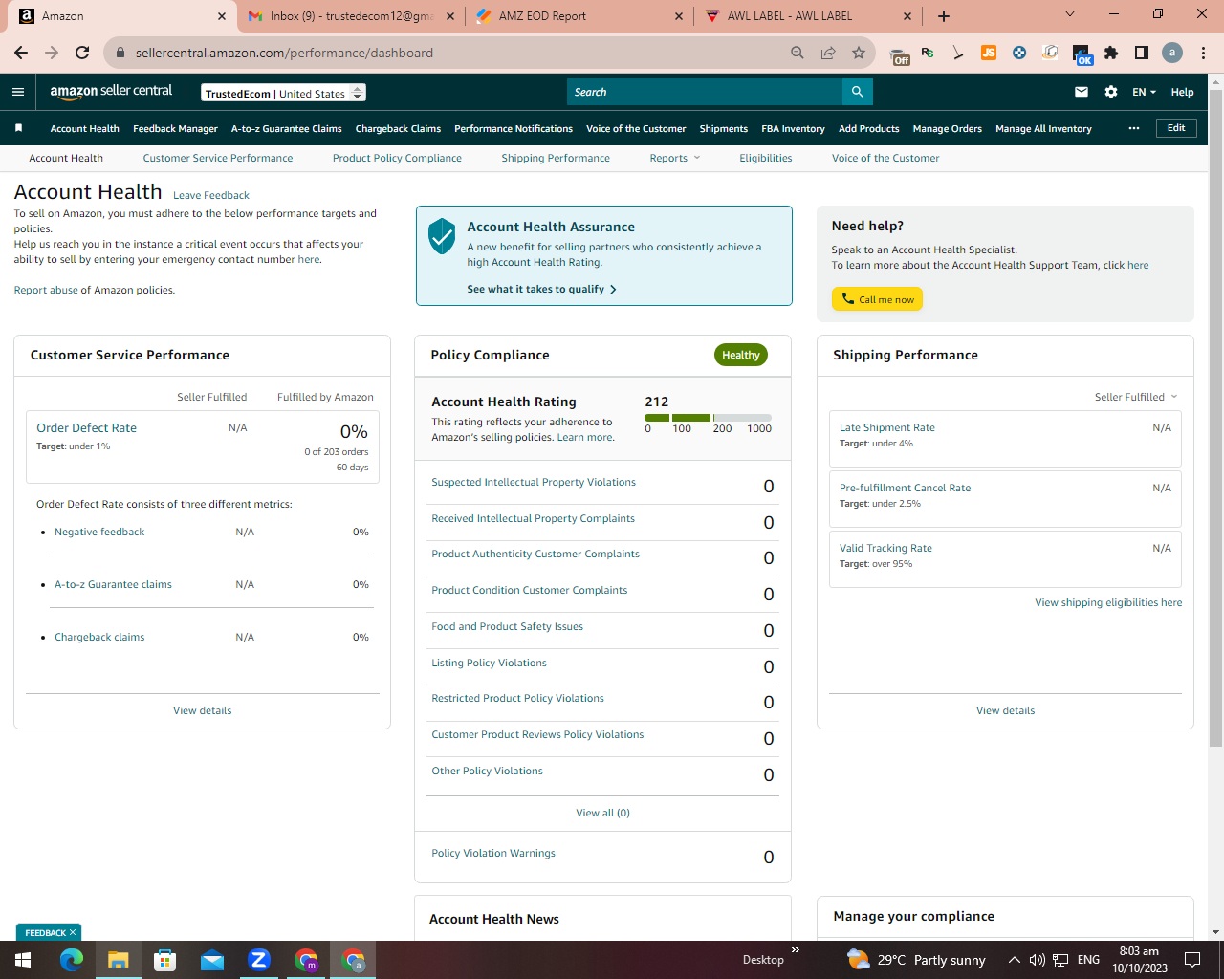Click View all (0) policy violations
The width and height of the screenshot is (1224, 979).
(x=602, y=813)
